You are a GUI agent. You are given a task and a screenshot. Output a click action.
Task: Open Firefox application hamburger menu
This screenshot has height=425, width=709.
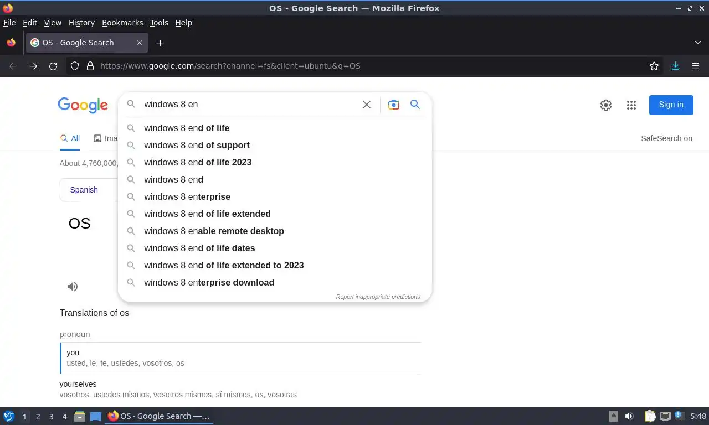[696, 66]
